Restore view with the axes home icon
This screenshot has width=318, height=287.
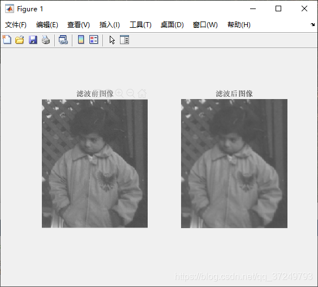pos(142,93)
